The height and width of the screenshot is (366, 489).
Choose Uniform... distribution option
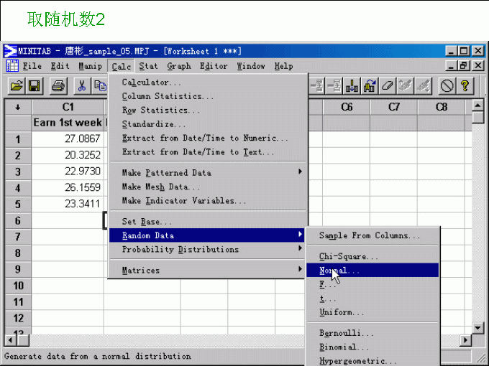click(x=342, y=312)
